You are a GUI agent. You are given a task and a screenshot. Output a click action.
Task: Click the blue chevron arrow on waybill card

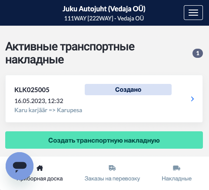point(192,99)
